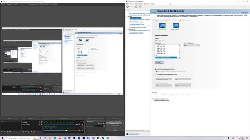Image resolution: width=250 pixels, height=140 pixels.
Task: Mute the lower desktop audio mixer channel
Action: pos(79,131)
